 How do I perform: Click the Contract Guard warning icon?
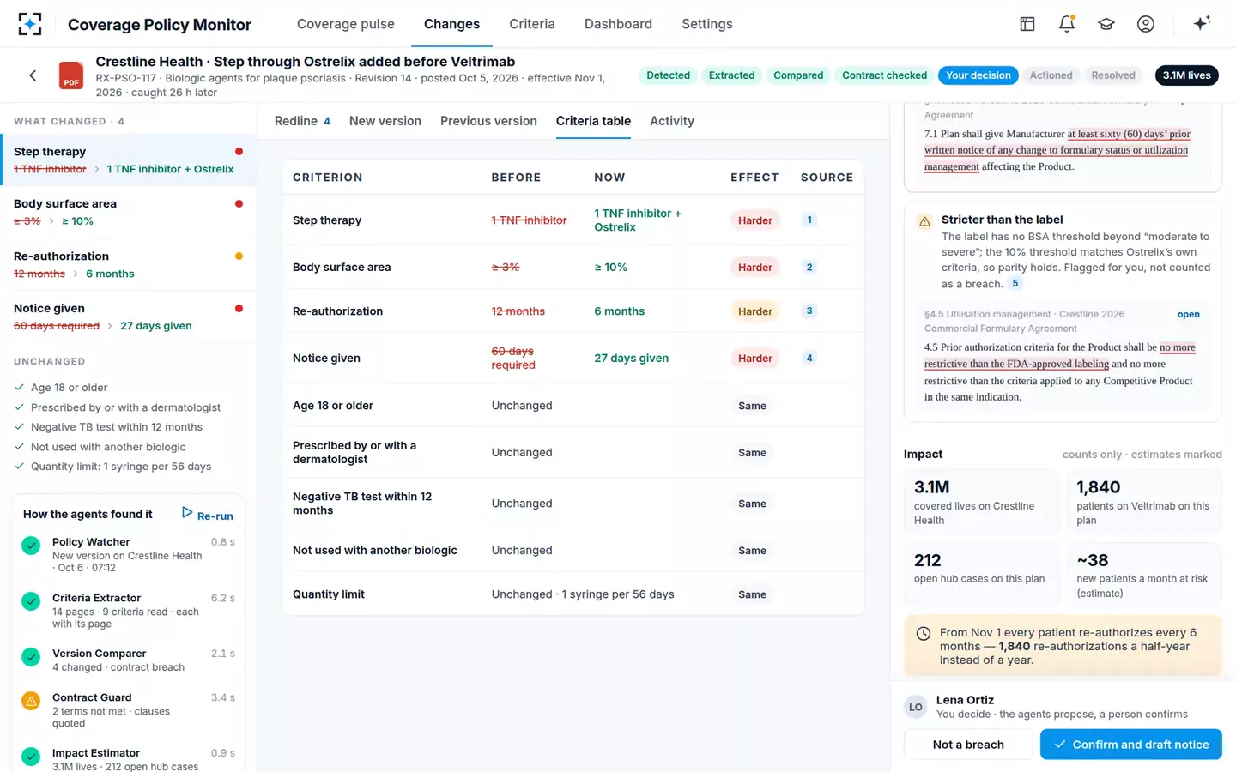click(31, 701)
